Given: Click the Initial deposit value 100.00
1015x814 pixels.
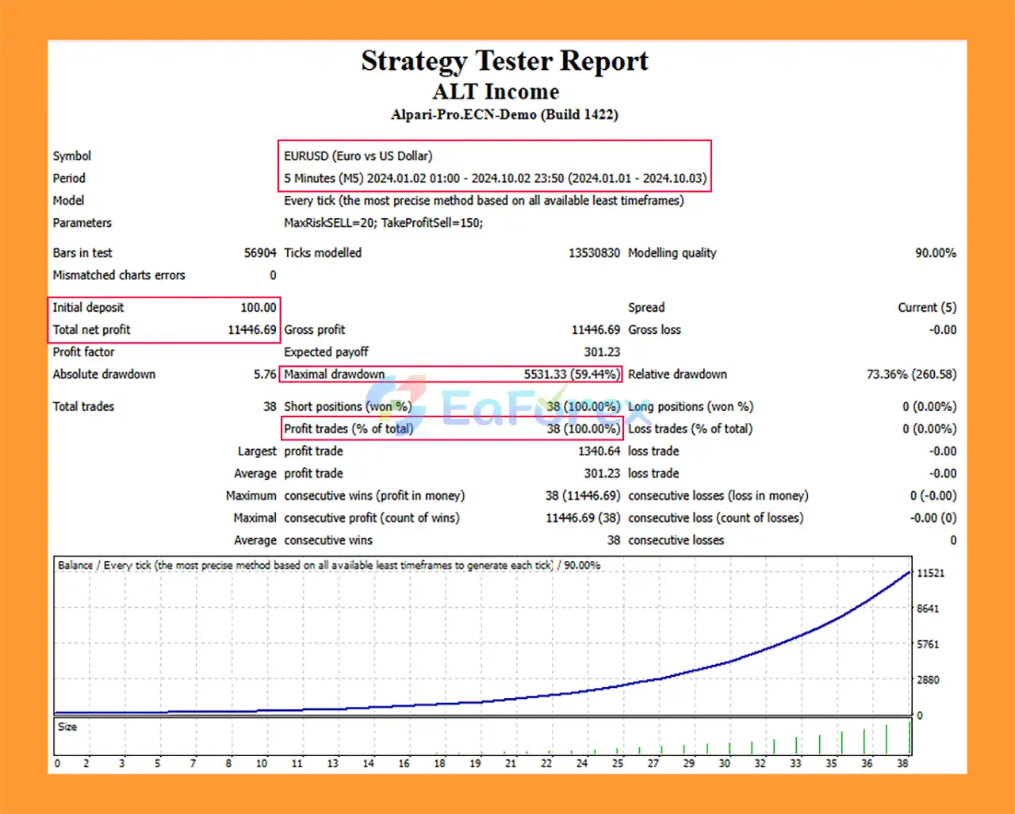Looking at the screenshot, I should (x=258, y=307).
